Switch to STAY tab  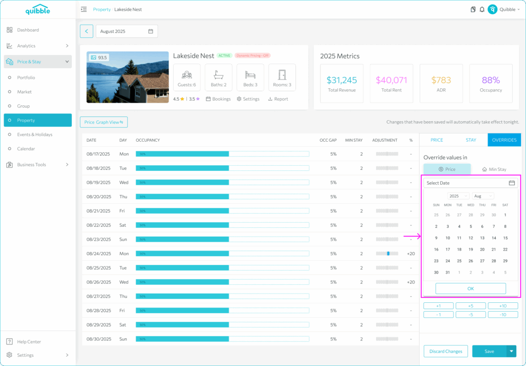coord(471,140)
